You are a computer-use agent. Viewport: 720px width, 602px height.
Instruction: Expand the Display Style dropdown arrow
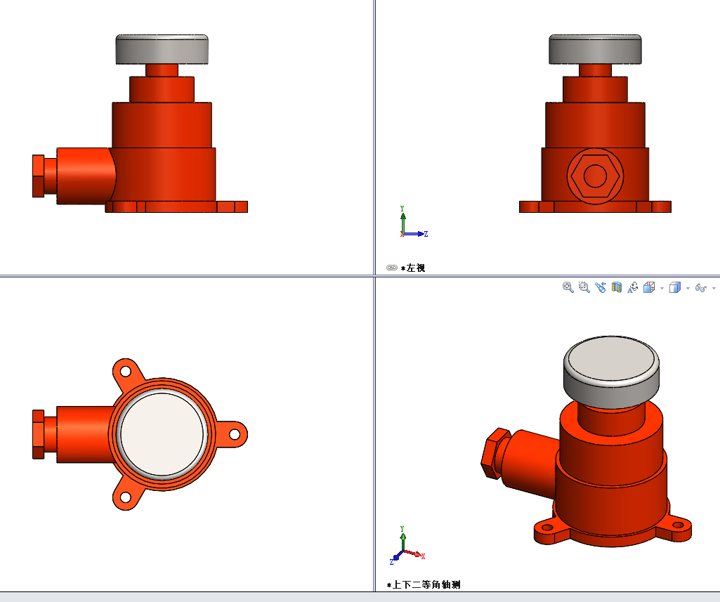pos(688,289)
